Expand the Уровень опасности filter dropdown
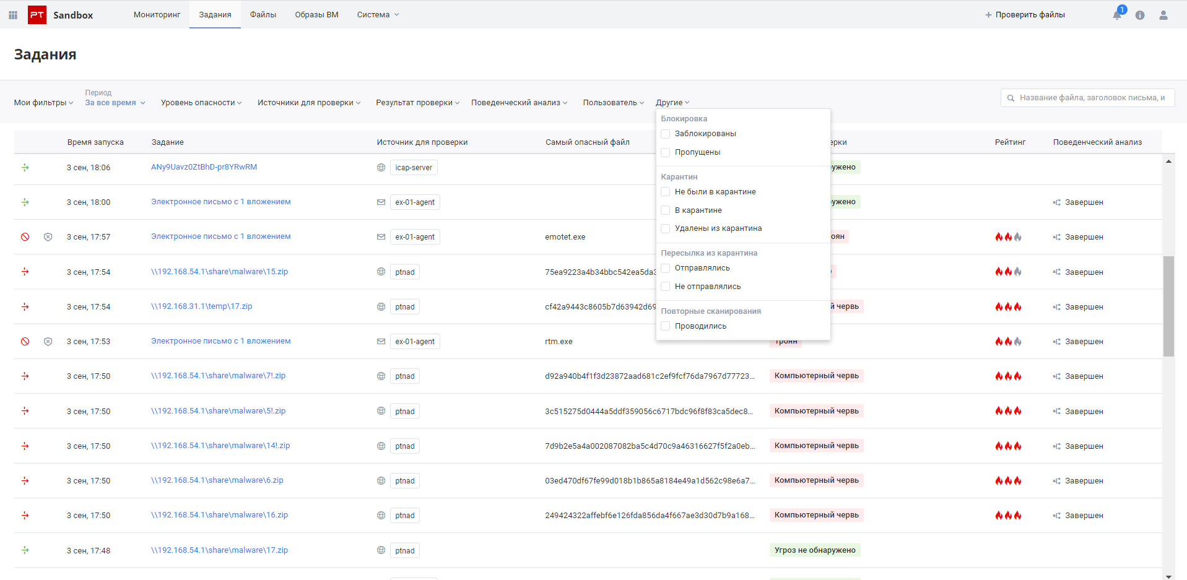The width and height of the screenshot is (1187, 580). click(201, 103)
